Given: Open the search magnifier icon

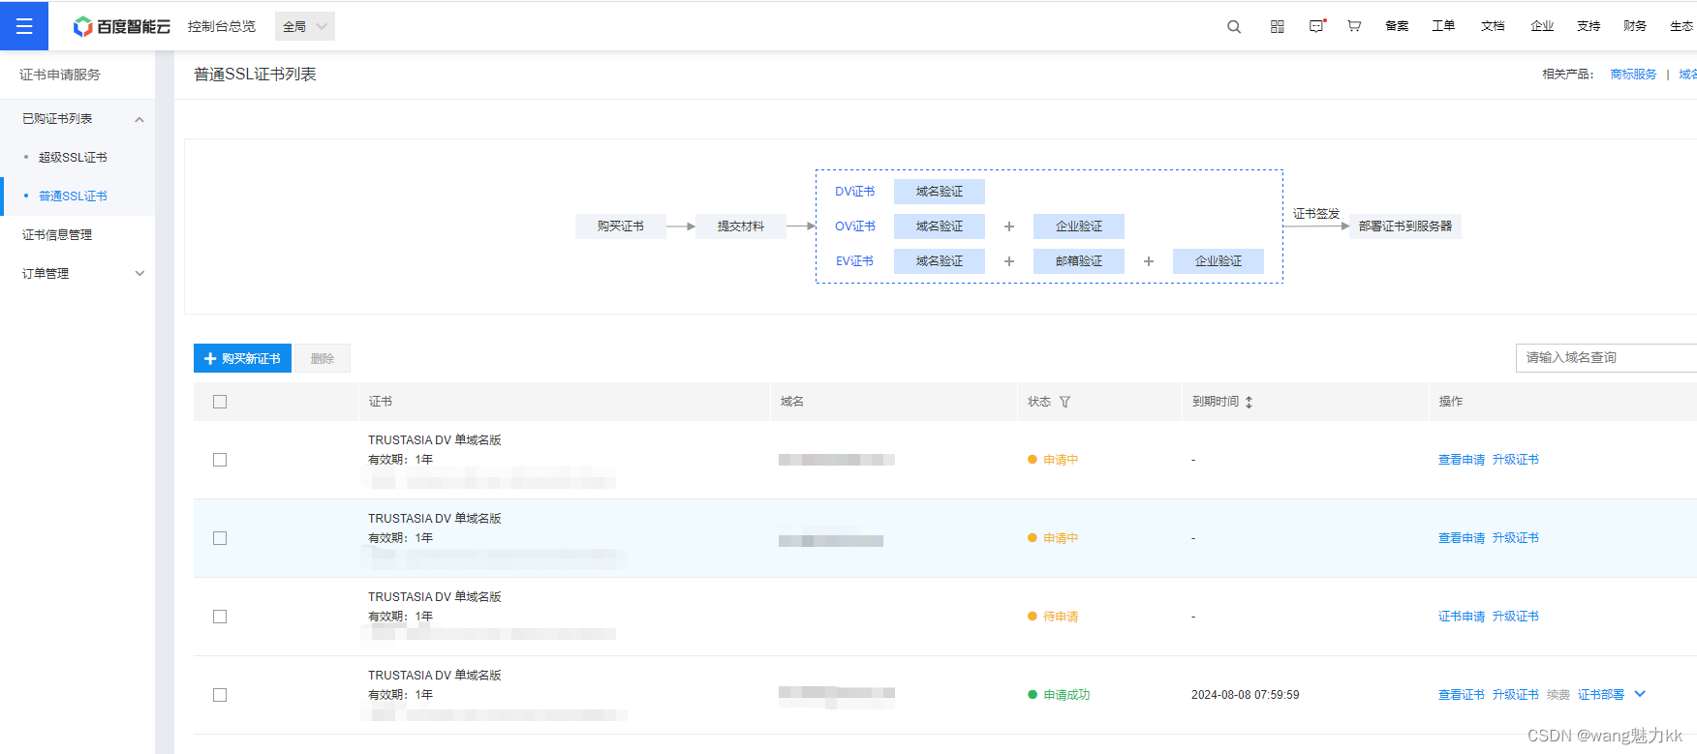Looking at the screenshot, I should 1234,26.
